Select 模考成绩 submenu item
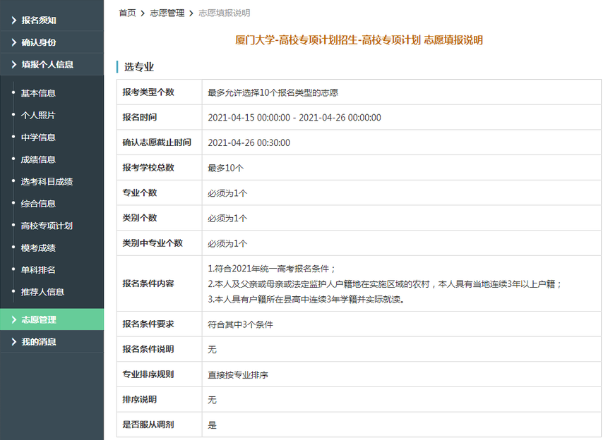Screen dimensions: 608x440 [38, 248]
